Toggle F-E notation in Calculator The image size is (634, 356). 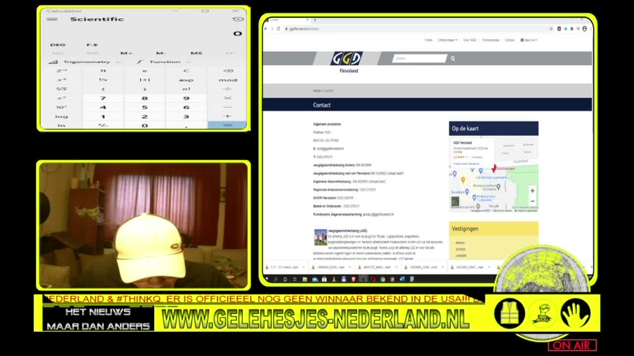point(92,44)
